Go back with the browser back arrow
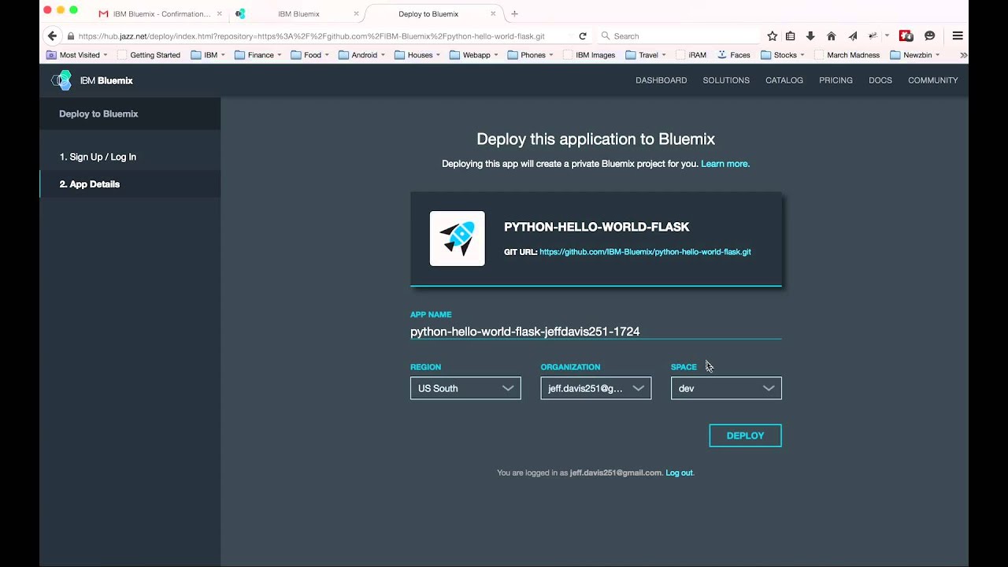The height and width of the screenshot is (567, 1008). (52, 36)
